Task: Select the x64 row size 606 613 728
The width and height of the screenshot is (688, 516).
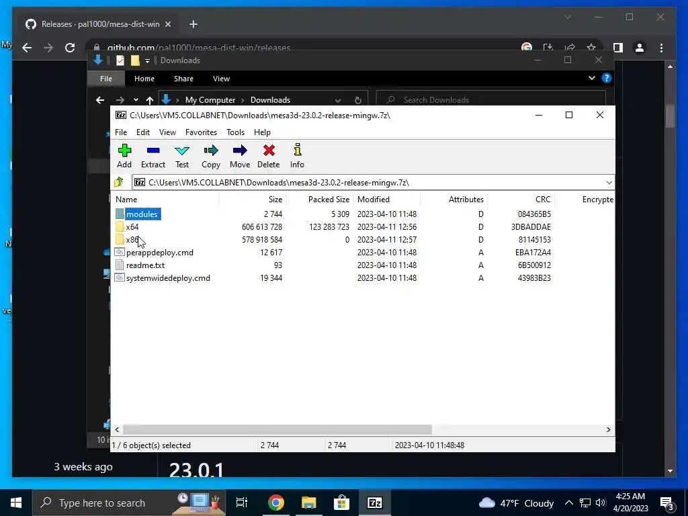Action: coord(262,227)
